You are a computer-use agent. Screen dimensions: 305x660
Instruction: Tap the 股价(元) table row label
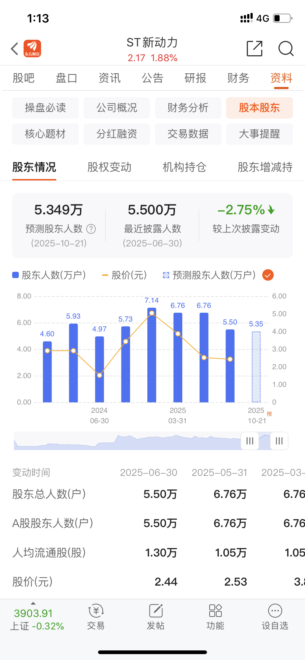pos(32,582)
